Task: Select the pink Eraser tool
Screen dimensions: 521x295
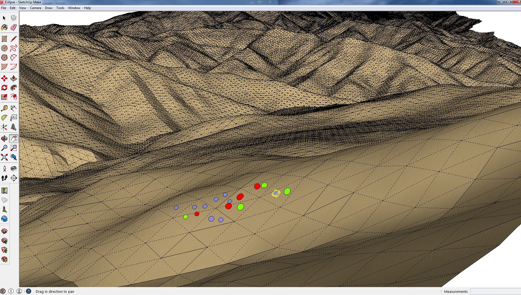Action: click(x=14, y=28)
